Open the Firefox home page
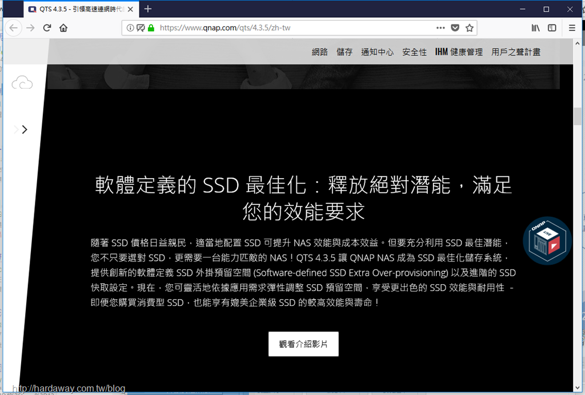 pyautogui.click(x=63, y=28)
